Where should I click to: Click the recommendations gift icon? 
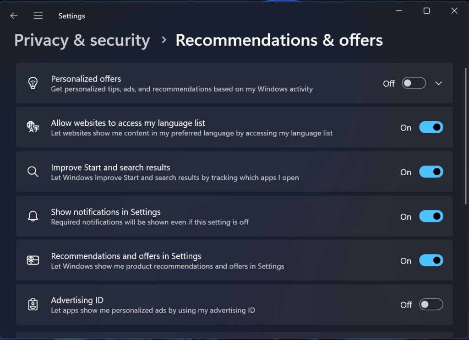pos(33,260)
